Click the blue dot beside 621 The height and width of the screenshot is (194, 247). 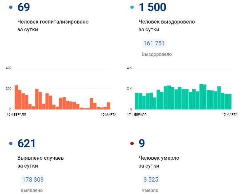click(x=11, y=143)
